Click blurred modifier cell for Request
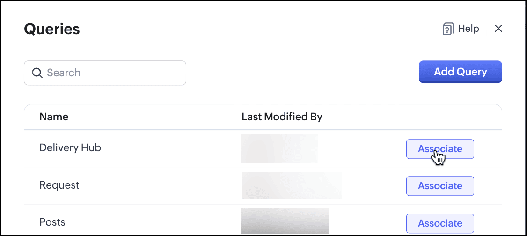The width and height of the screenshot is (527, 236). pyautogui.click(x=292, y=185)
